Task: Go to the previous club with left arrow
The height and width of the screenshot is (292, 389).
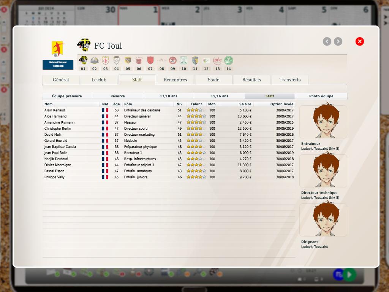Action: click(x=327, y=41)
